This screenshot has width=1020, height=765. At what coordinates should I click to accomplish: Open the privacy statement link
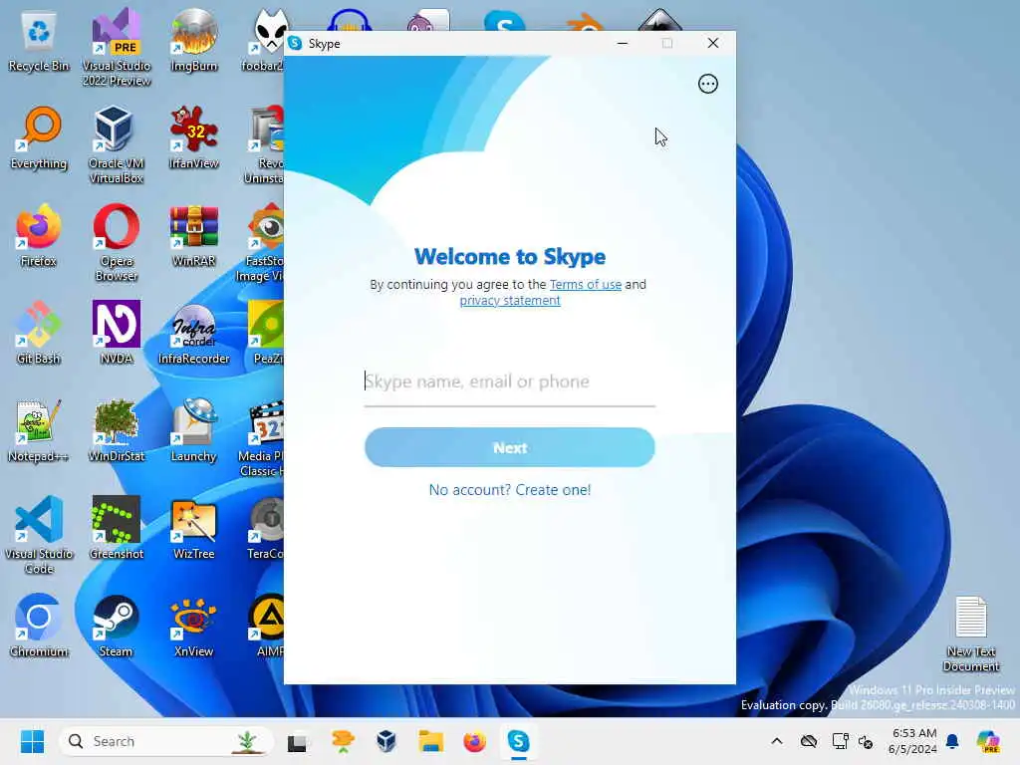509,301
